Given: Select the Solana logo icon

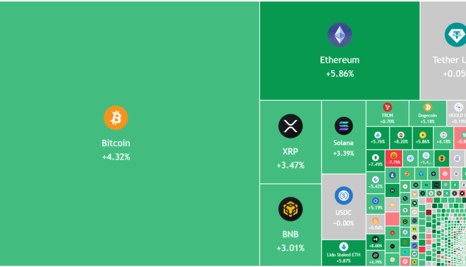Looking at the screenshot, I should click(x=343, y=126).
